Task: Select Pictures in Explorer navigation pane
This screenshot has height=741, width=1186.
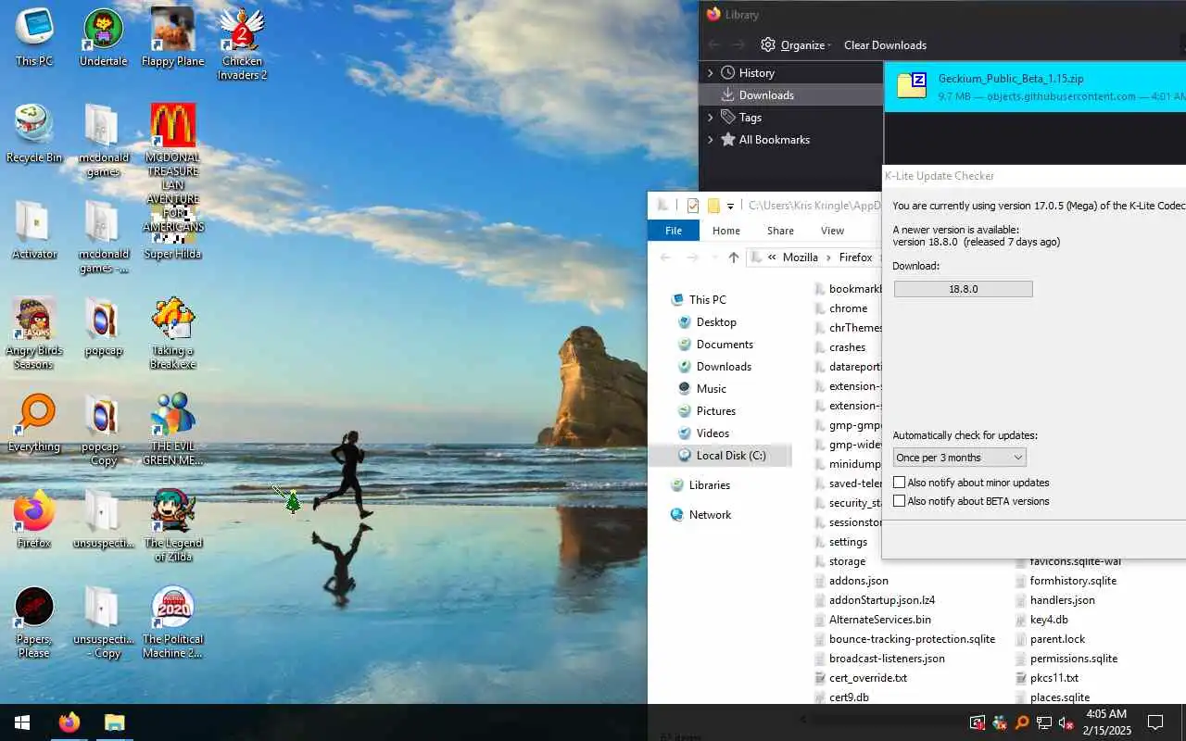Action: tap(715, 410)
